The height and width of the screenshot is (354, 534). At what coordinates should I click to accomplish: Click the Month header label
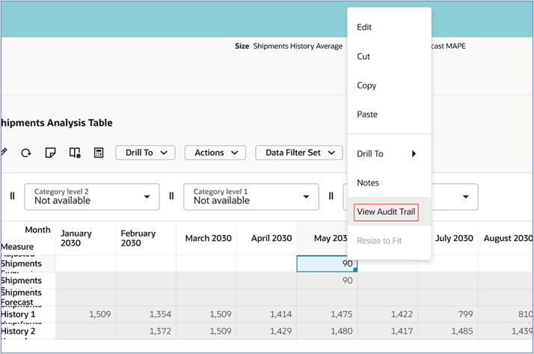point(37,230)
